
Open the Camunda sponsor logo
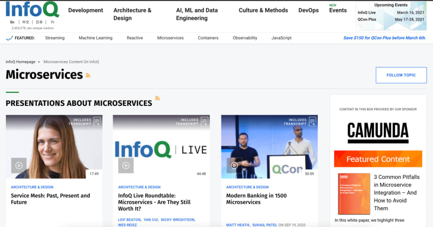point(378,133)
